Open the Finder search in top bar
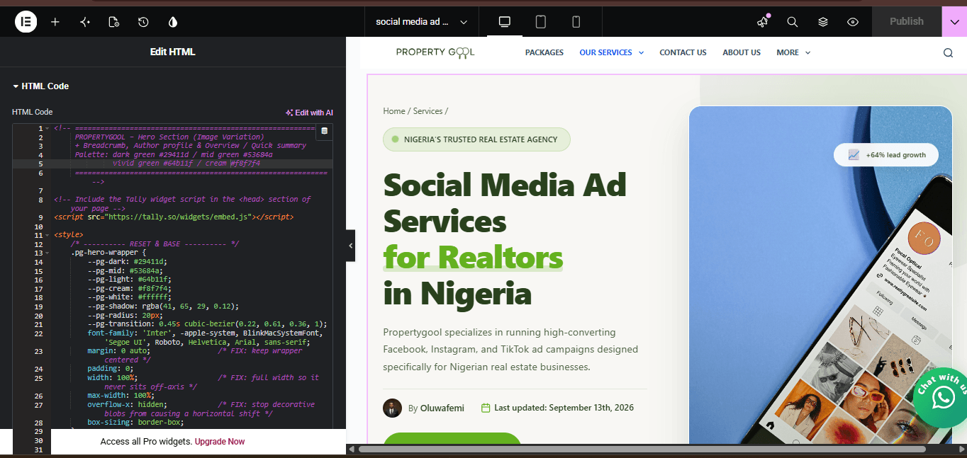 point(793,22)
